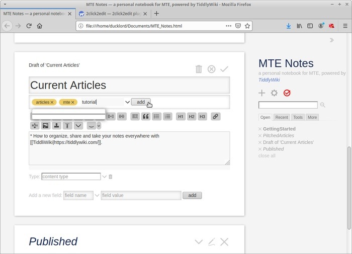This screenshot has width=352, height=254.
Task: Cancel editing with the circled X icon
Action: point(211,69)
